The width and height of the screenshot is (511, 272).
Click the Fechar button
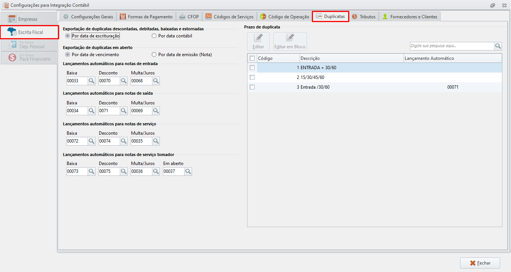coord(480,263)
